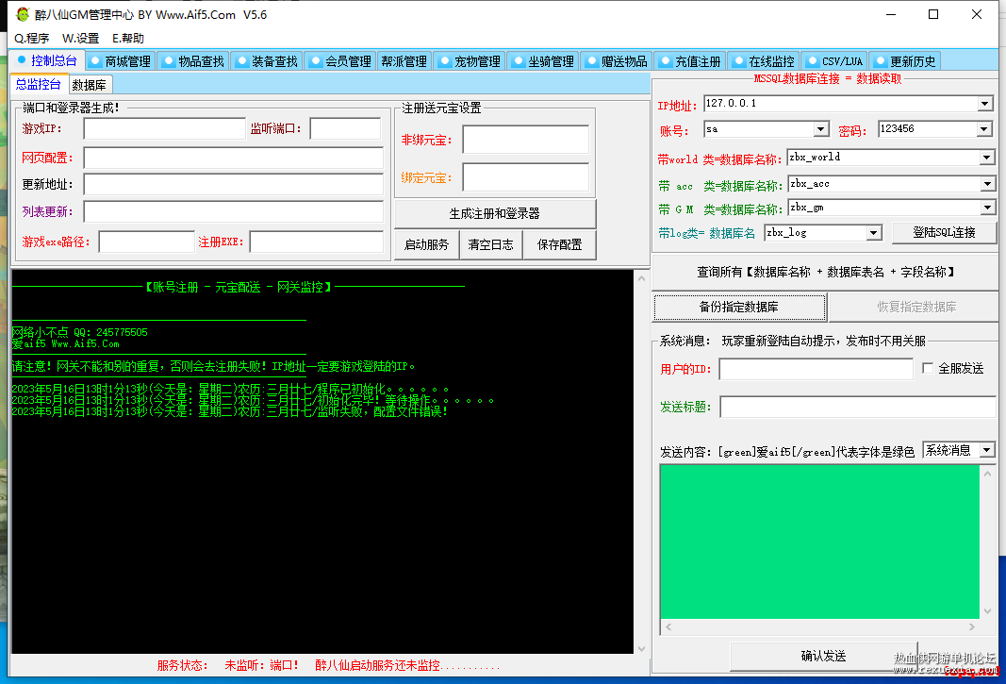The width and height of the screenshot is (1006, 684).
Task: Click the green message content area
Action: pyautogui.click(x=820, y=542)
